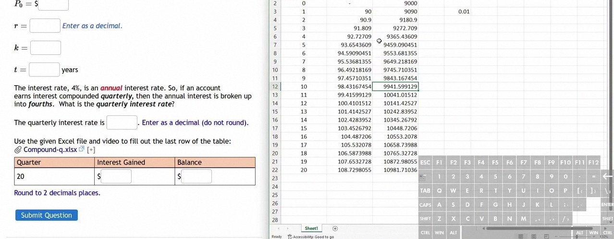Select the Sheet1 tab
The width and height of the screenshot is (614, 239).
click(x=311, y=228)
